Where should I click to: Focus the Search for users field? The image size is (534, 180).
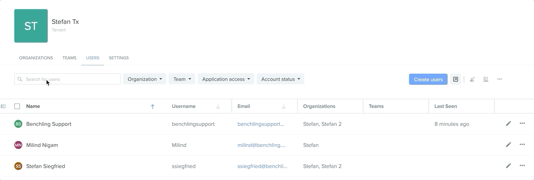[67, 79]
